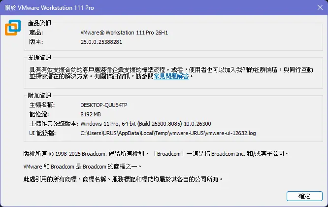Select the version number 26.0.0.25388281
Screen dimensions: 328x207
[101, 42]
